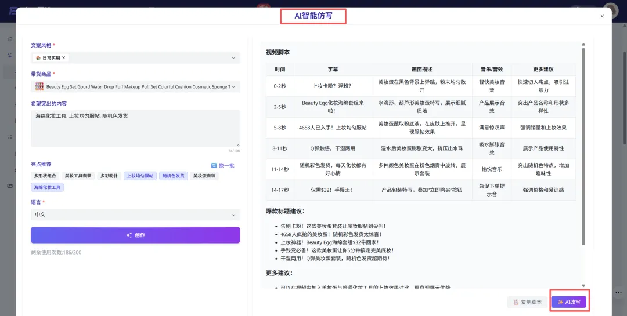Deselect the 海绵化妆工具 highlight tag
Image resolution: width=627 pixels, height=316 pixels.
[x=48, y=187]
